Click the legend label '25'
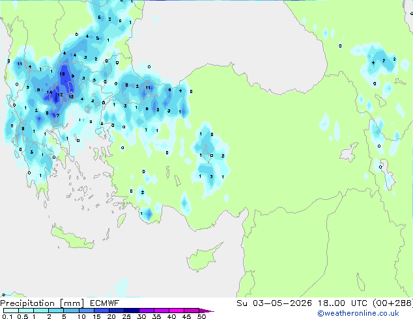The height and width of the screenshot is (319, 413). [x=126, y=316]
